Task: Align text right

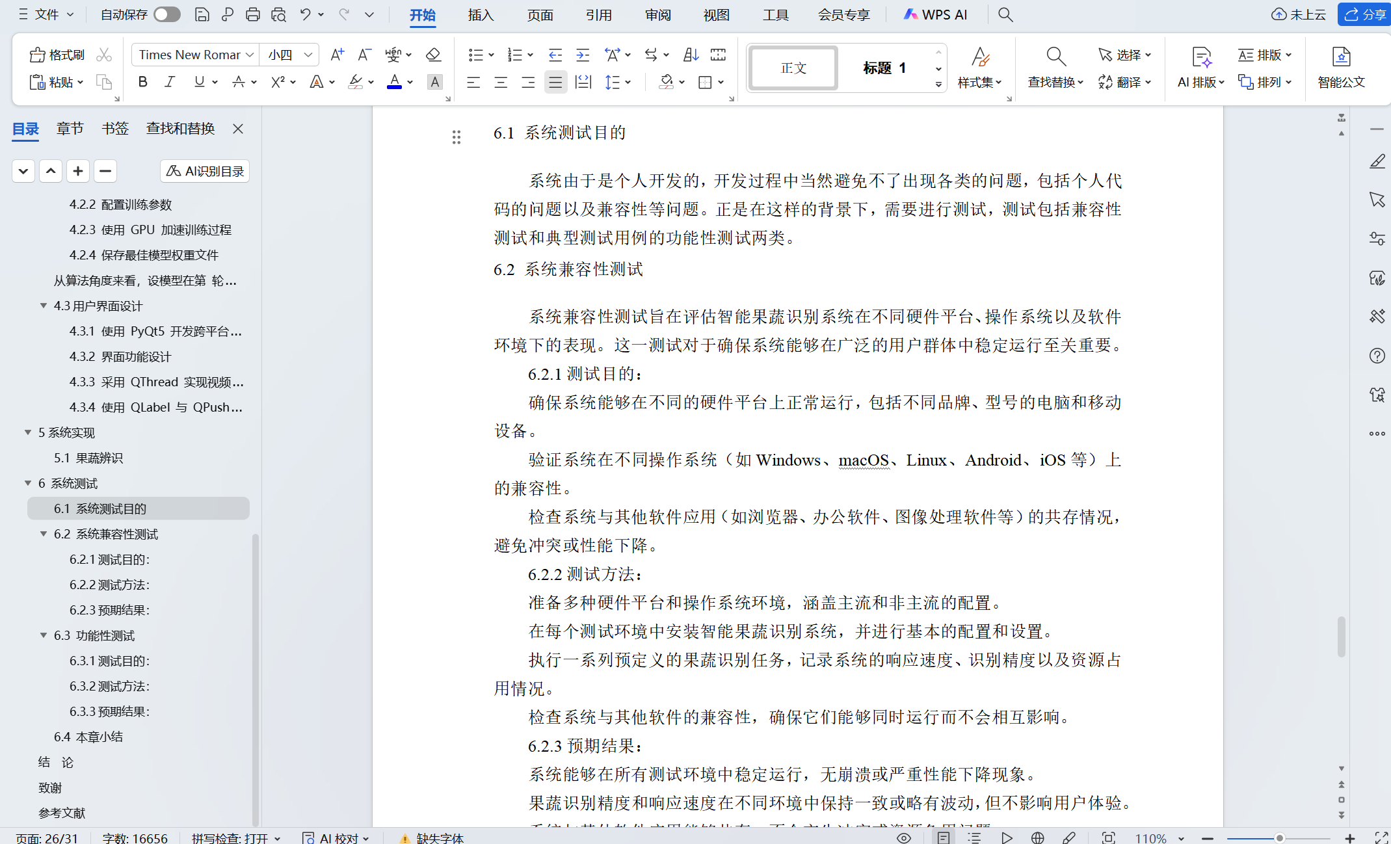Action: click(x=528, y=82)
